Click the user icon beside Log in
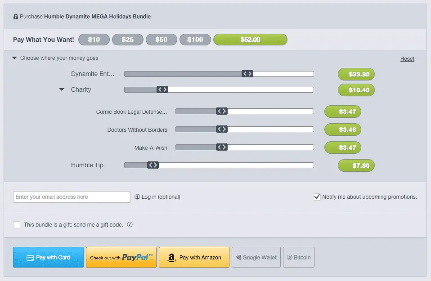 coord(137,196)
